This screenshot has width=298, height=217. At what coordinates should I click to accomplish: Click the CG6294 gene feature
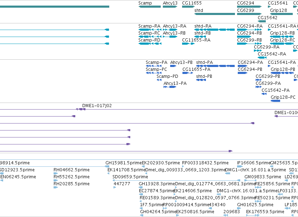249,7
